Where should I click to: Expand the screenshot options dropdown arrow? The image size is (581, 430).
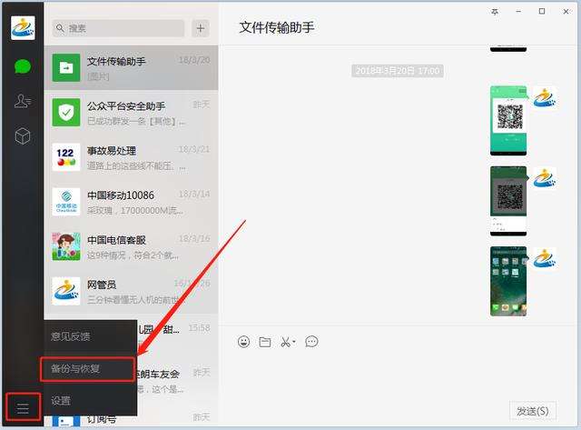point(294,341)
